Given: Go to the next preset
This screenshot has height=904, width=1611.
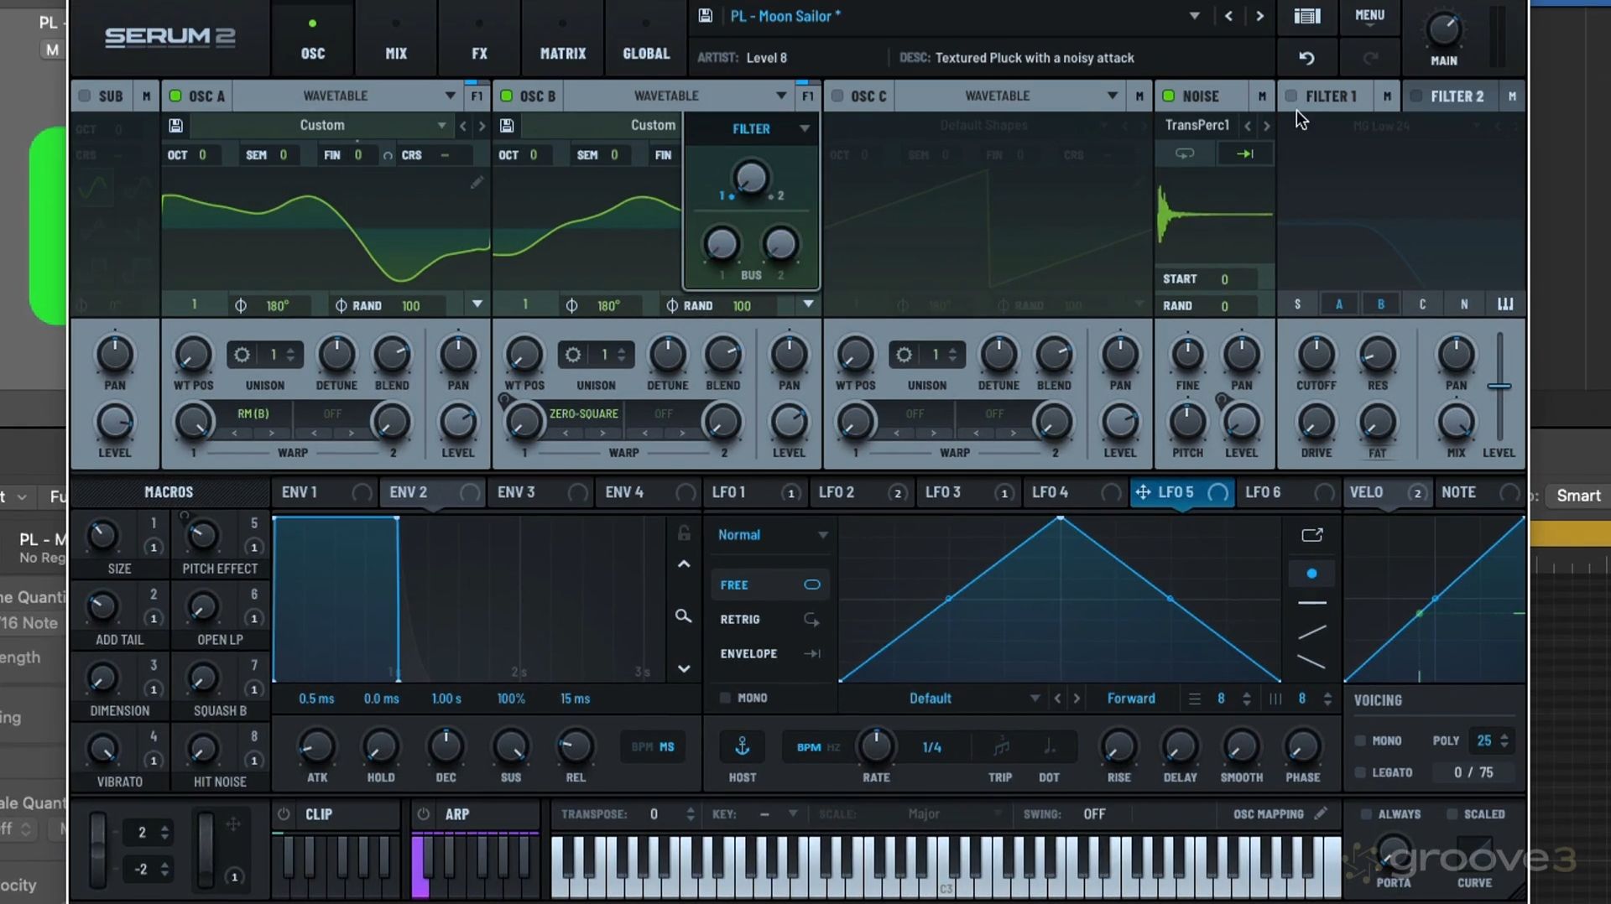Looking at the screenshot, I should (1259, 16).
